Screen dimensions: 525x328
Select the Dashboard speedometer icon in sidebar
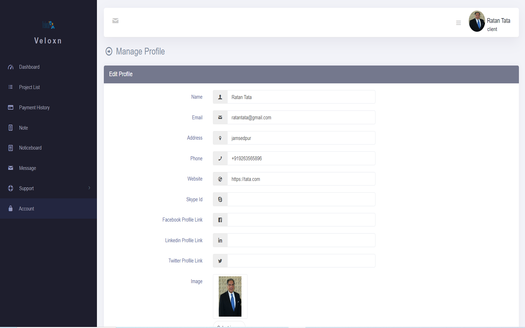(9, 67)
